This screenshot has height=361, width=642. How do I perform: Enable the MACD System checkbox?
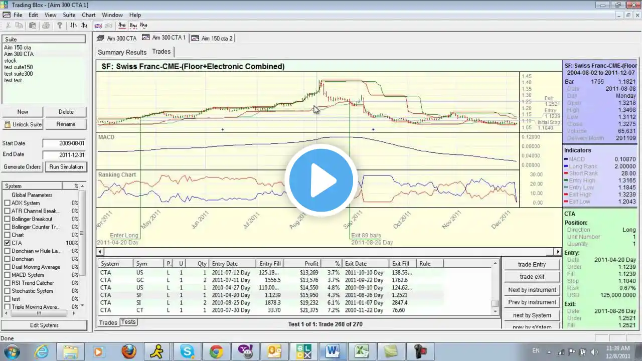[x=7, y=275]
